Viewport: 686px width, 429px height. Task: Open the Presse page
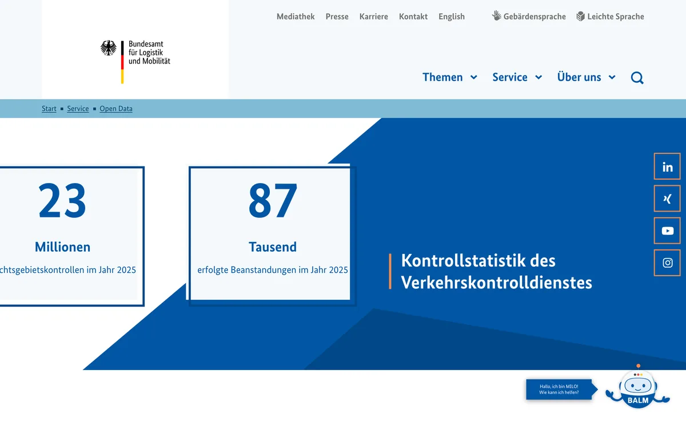337,17
